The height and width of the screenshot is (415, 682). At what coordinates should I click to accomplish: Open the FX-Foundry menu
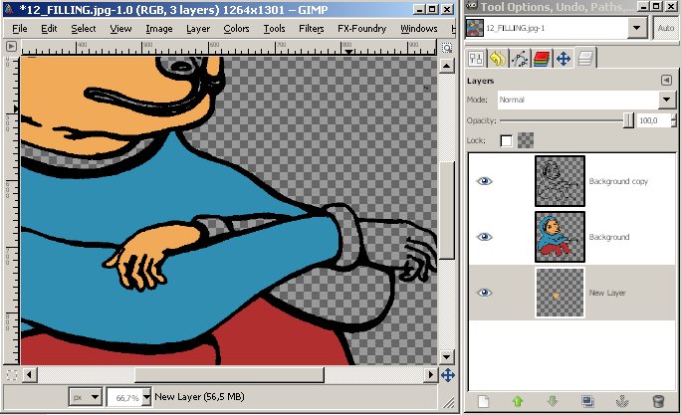click(x=361, y=29)
